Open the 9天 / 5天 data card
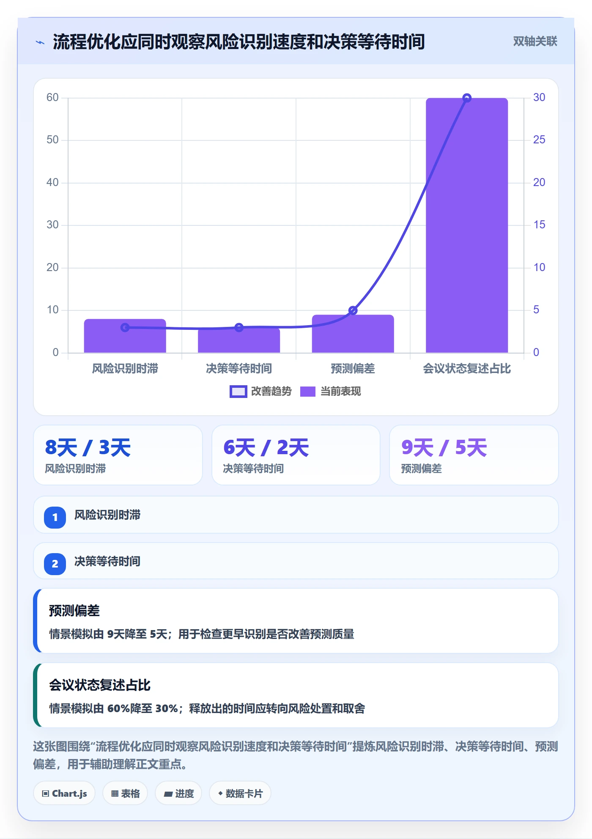The height and width of the screenshot is (839, 592). click(x=474, y=455)
